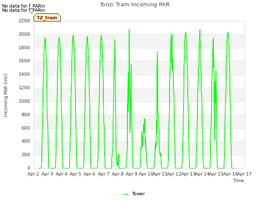
Task: Click the first 'No data for f_PARin' message
Action: point(24,6)
